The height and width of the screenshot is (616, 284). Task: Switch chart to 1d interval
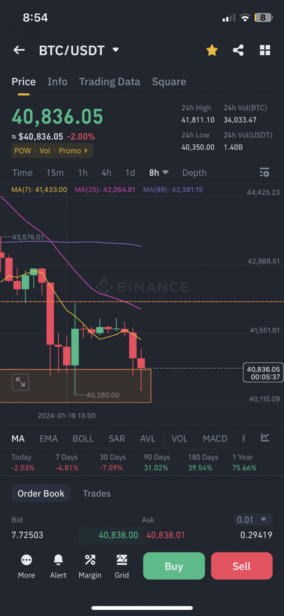(x=130, y=173)
